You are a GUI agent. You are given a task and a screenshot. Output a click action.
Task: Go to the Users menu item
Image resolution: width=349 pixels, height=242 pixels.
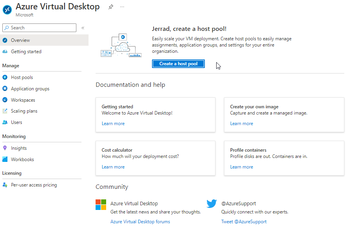pyautogui.click(x=16, y=122)
